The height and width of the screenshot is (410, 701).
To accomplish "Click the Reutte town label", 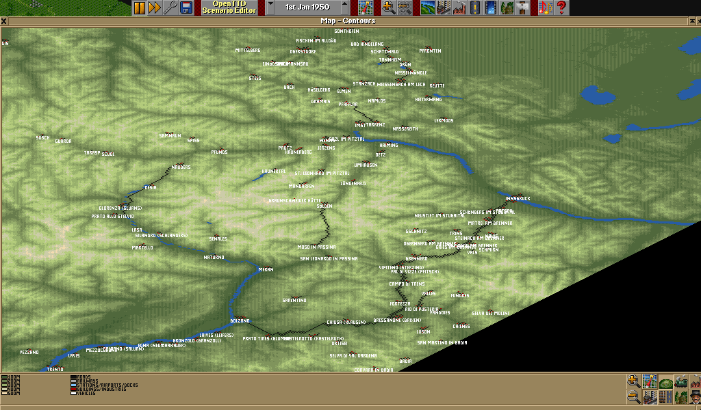I will [x=437, y=85].
